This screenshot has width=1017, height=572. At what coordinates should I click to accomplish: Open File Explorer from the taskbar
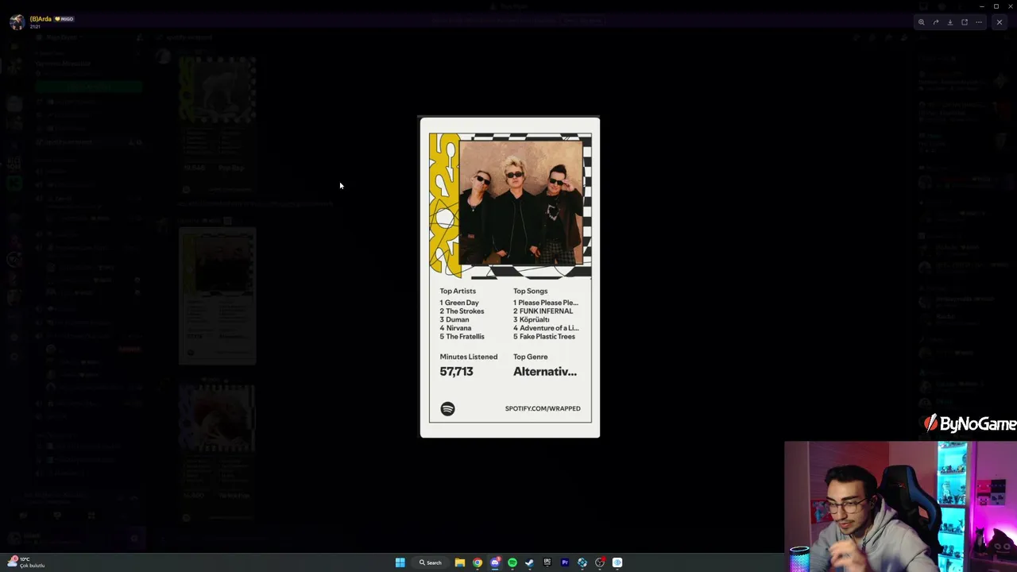460,562
